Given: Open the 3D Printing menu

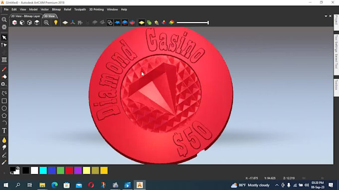Looking at the screenshot, I should click(96, 9).
